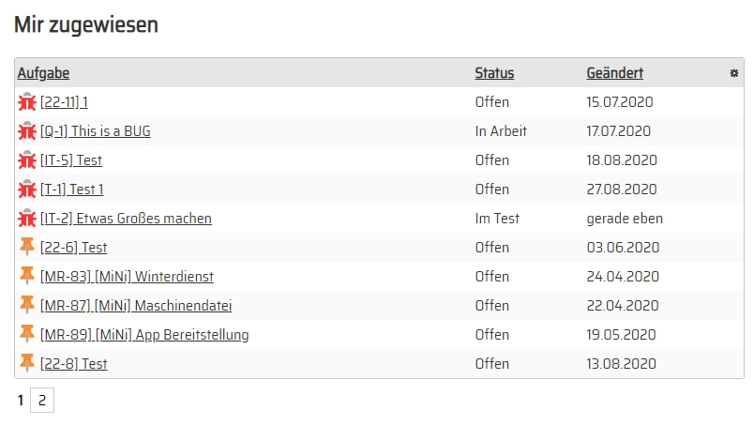Viewport: 754px width, 425px height.
Task: Open [MR-83] [MiNi] Winterdienst task
Action: pos(127,277)
